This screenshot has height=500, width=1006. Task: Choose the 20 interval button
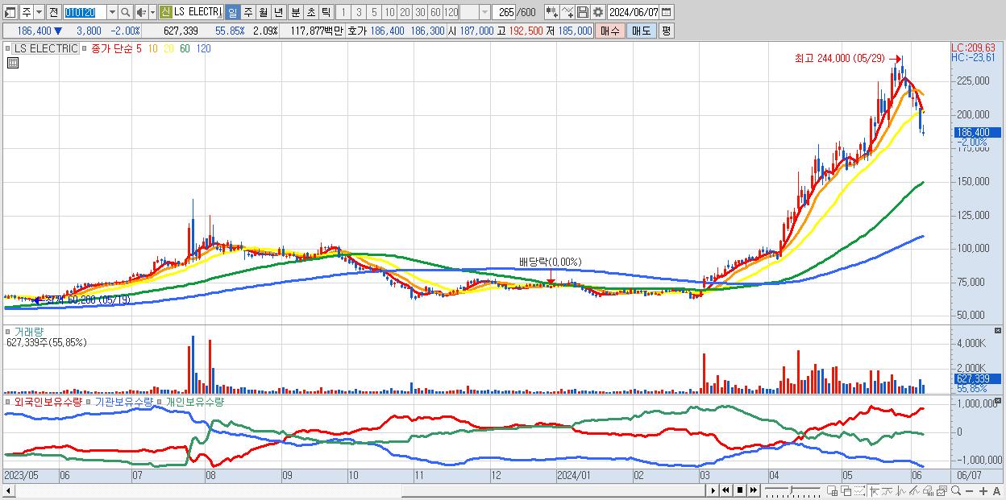(x=405, y=12)
